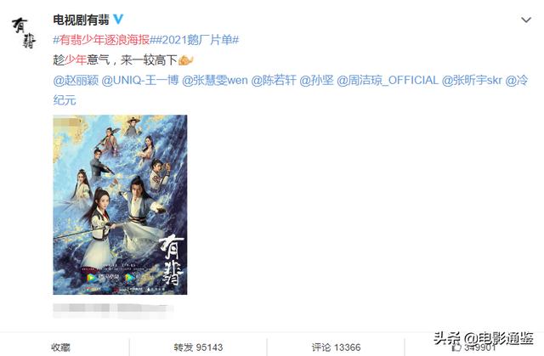
Task: Open hashtag #2021鹅厂片单#
Action: pyautogui.click(x=195, y=40)
